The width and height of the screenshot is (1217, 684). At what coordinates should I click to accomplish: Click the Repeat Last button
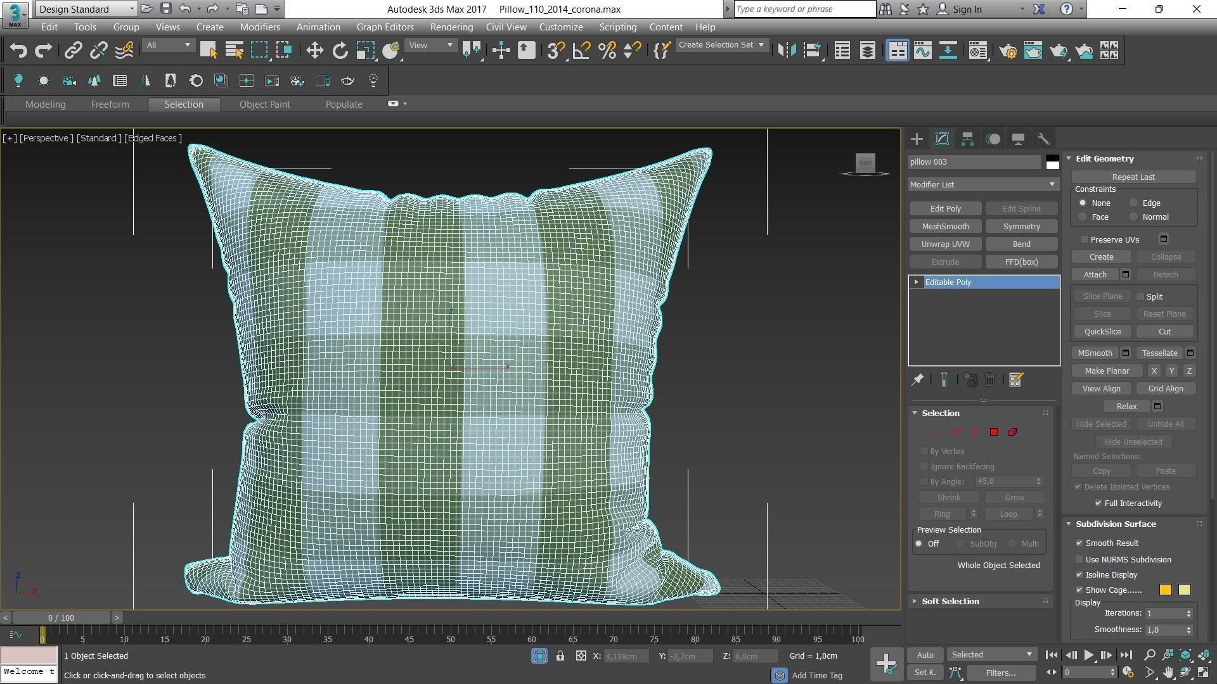point(1133,177)
